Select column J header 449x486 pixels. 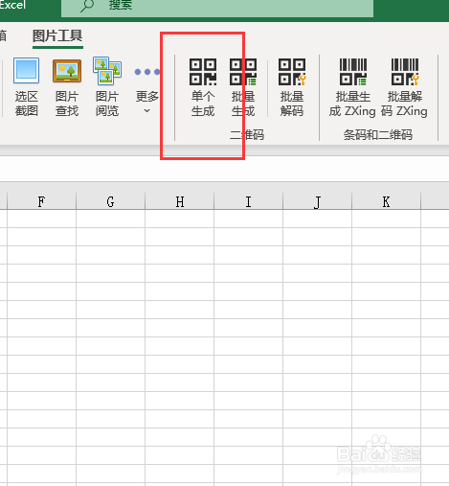[317, 201]
